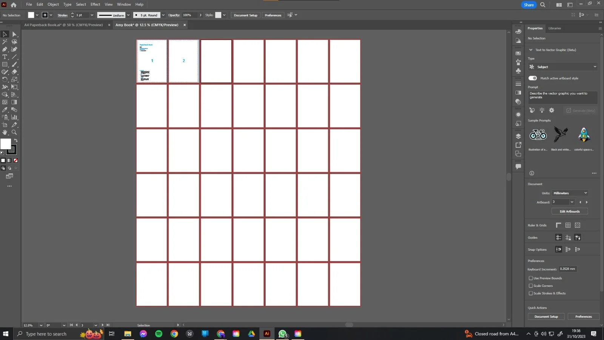The width and height of the screenshot is (604, 340).
Task: Open the Artboard number dropdown in Properties
Action: coord(572,202)
